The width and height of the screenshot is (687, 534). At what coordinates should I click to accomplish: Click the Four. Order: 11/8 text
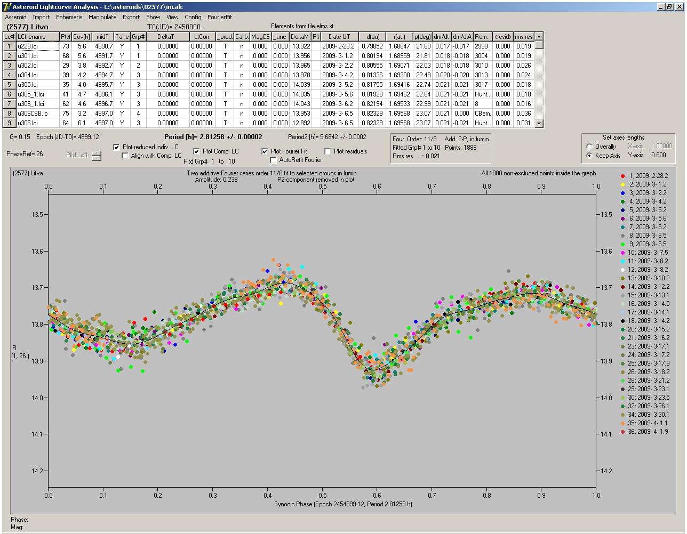pos(414,139)
